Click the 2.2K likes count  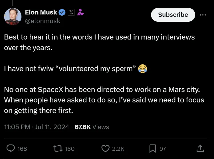(118, 149)
